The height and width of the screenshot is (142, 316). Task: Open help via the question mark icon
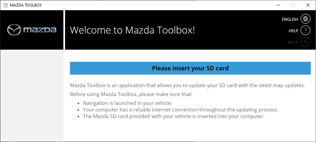tap(305, 31)
